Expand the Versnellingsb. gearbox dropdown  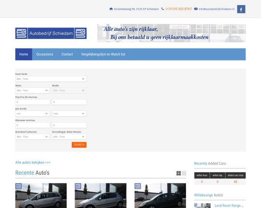pyautogui.click(x=69, y=137)
